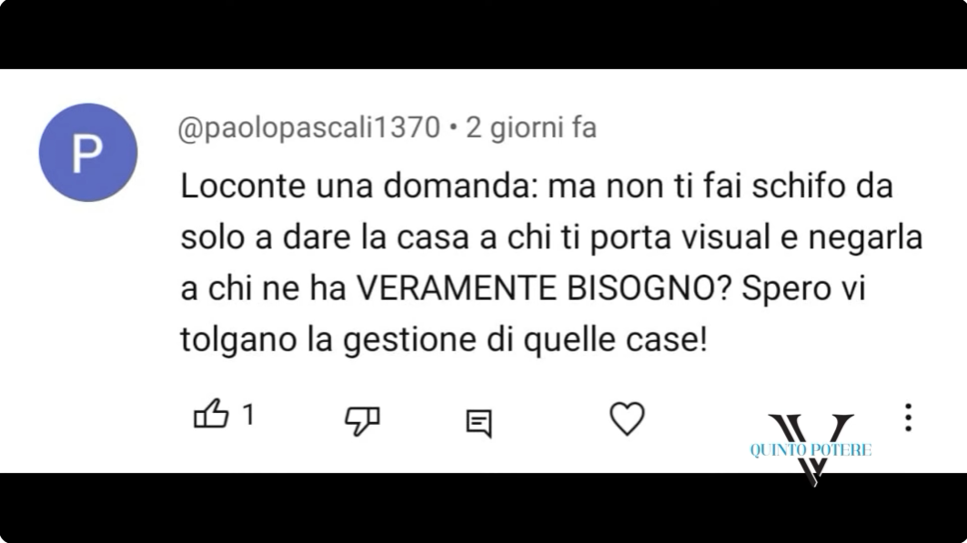The image size is (967, 543).
Task: Click the capitalized words "VERAMENTE BISOGNO?"
Action: (x=544, y=287)
